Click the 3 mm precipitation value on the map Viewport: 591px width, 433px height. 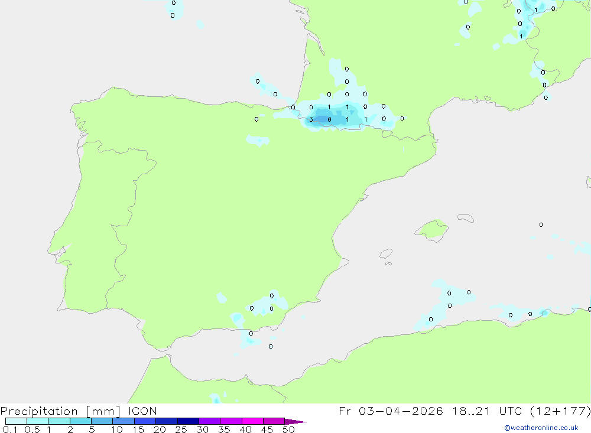[311, 120]
